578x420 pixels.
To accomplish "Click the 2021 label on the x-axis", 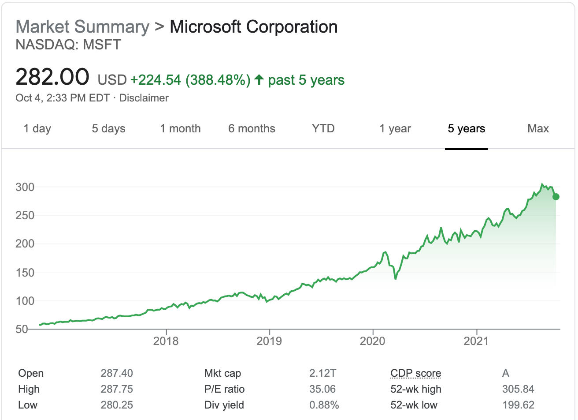I will tap(476, 341).
